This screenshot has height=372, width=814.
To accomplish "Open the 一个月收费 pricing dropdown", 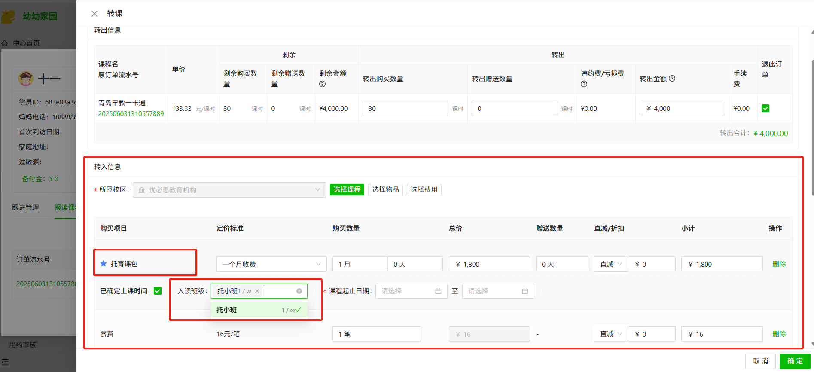I will (271, 264).
